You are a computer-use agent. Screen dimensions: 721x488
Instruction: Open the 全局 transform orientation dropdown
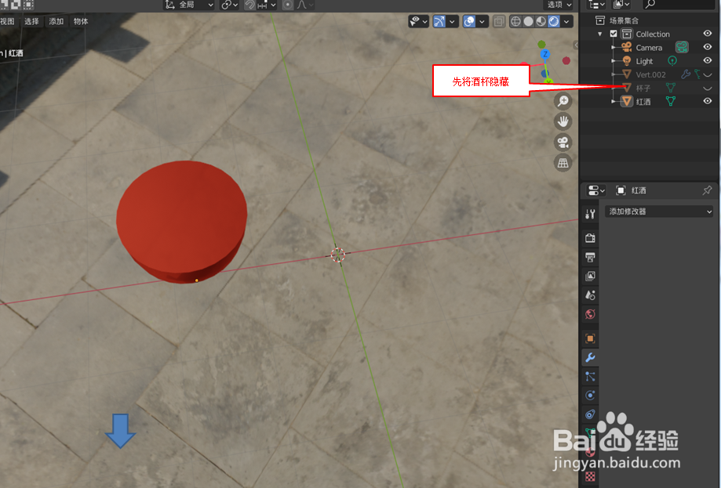[189, 5]
